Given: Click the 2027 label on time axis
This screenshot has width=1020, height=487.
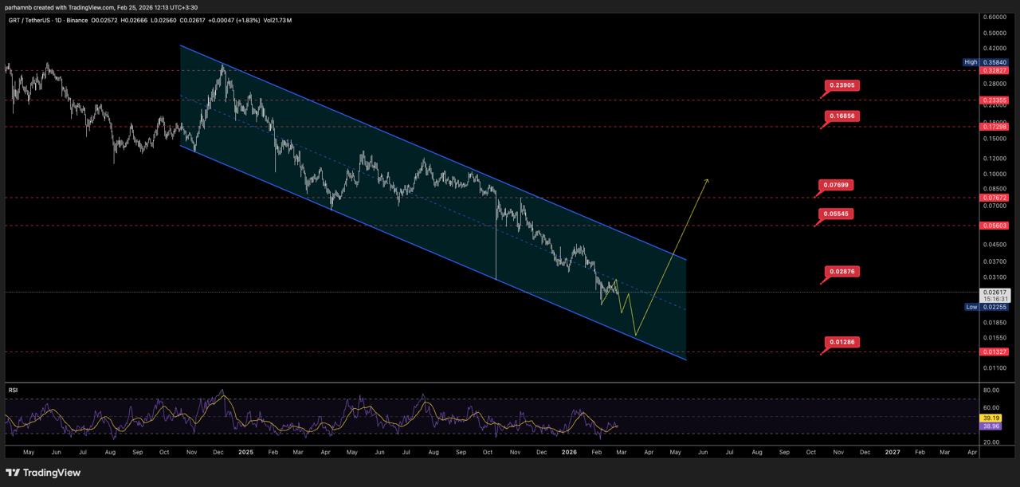Looking at the screenshot, I should (892, 452).
